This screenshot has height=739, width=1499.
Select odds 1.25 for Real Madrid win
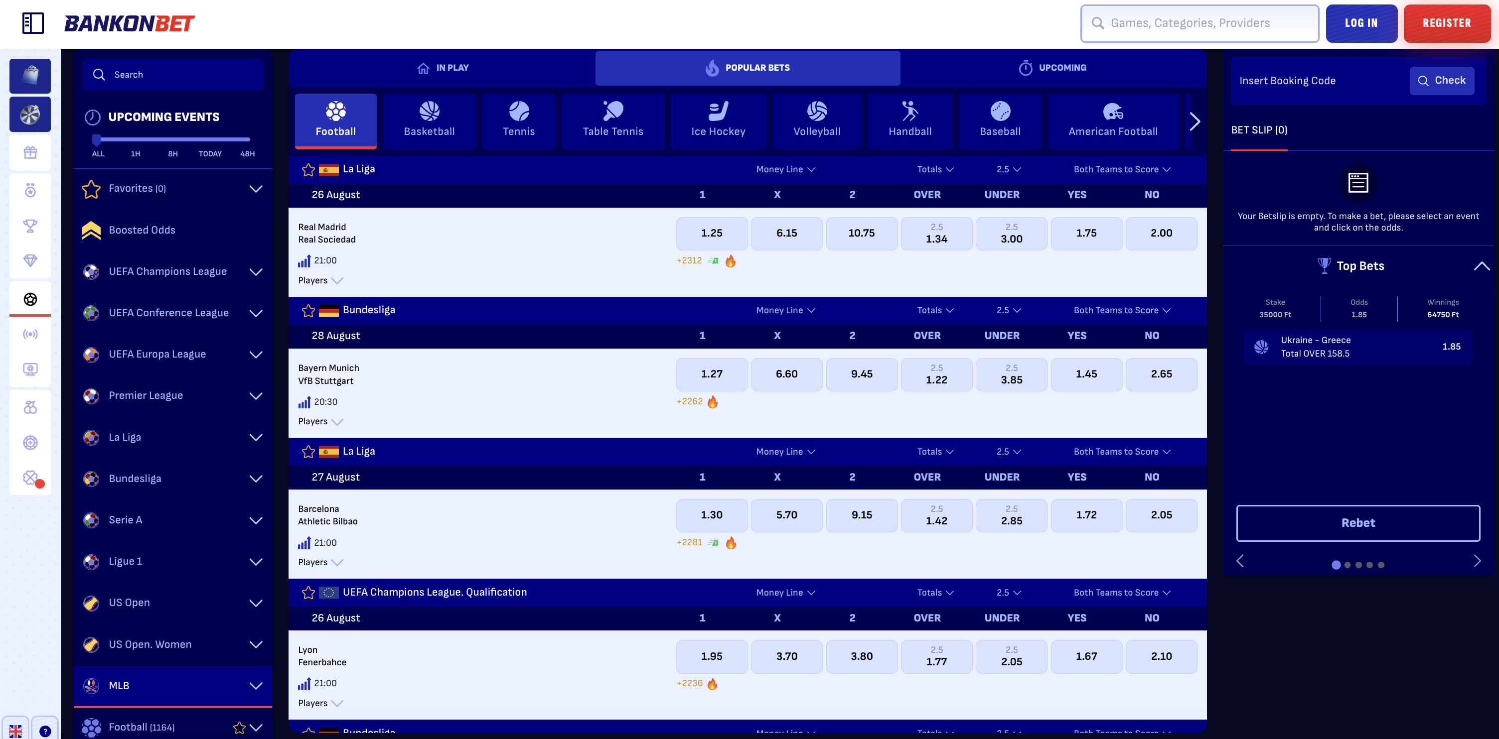point(711,233)
